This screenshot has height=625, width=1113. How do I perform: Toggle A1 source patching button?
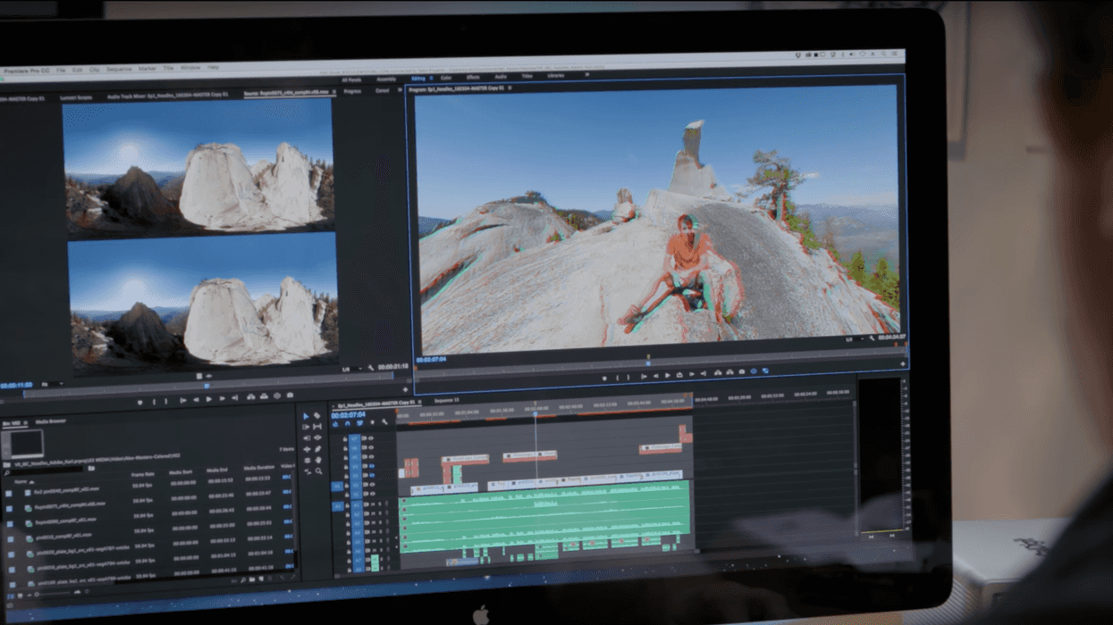click(x=338, y=506)
